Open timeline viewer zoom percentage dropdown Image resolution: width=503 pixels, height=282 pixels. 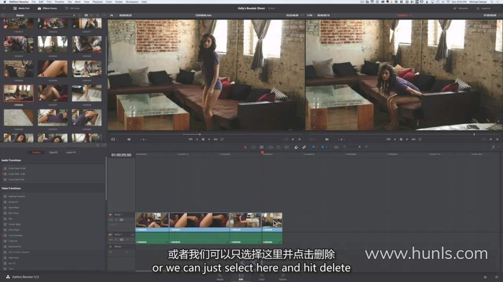[x=311, y=15]
